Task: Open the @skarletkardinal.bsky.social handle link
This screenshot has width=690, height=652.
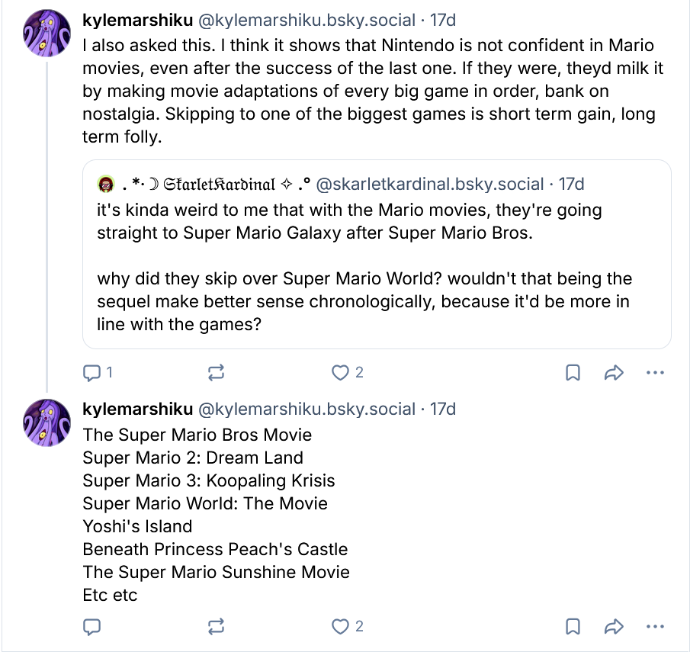Action: (430, 185)
